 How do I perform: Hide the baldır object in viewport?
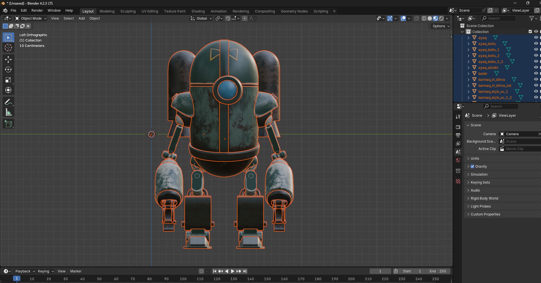(536, 73)
